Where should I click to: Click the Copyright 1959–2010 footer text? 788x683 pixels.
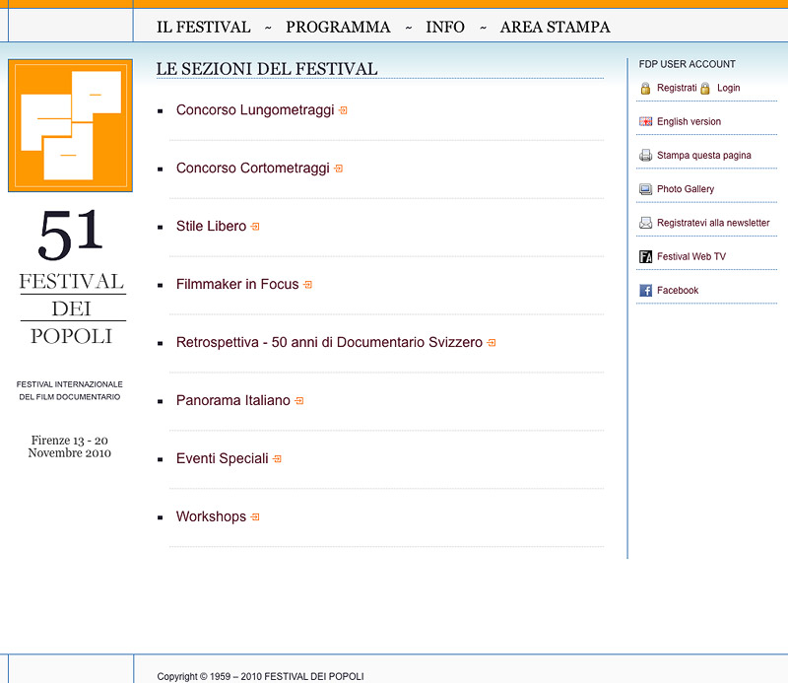tap(260, 676)
